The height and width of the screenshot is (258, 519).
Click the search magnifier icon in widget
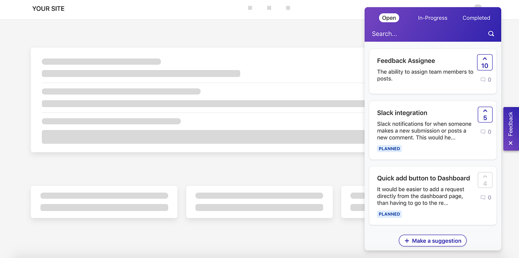(491, 34)
